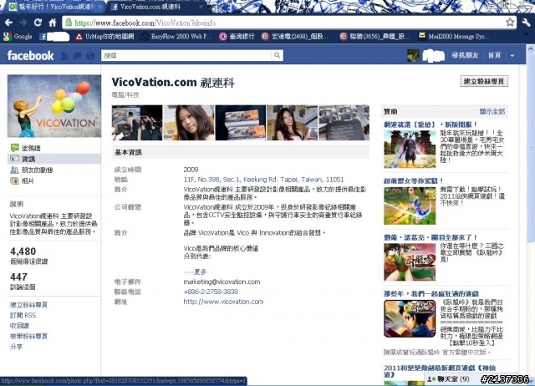This screenshot has width=535, height=386.
Task: Select the 資訊 info sidebar item
Action: 53,159
